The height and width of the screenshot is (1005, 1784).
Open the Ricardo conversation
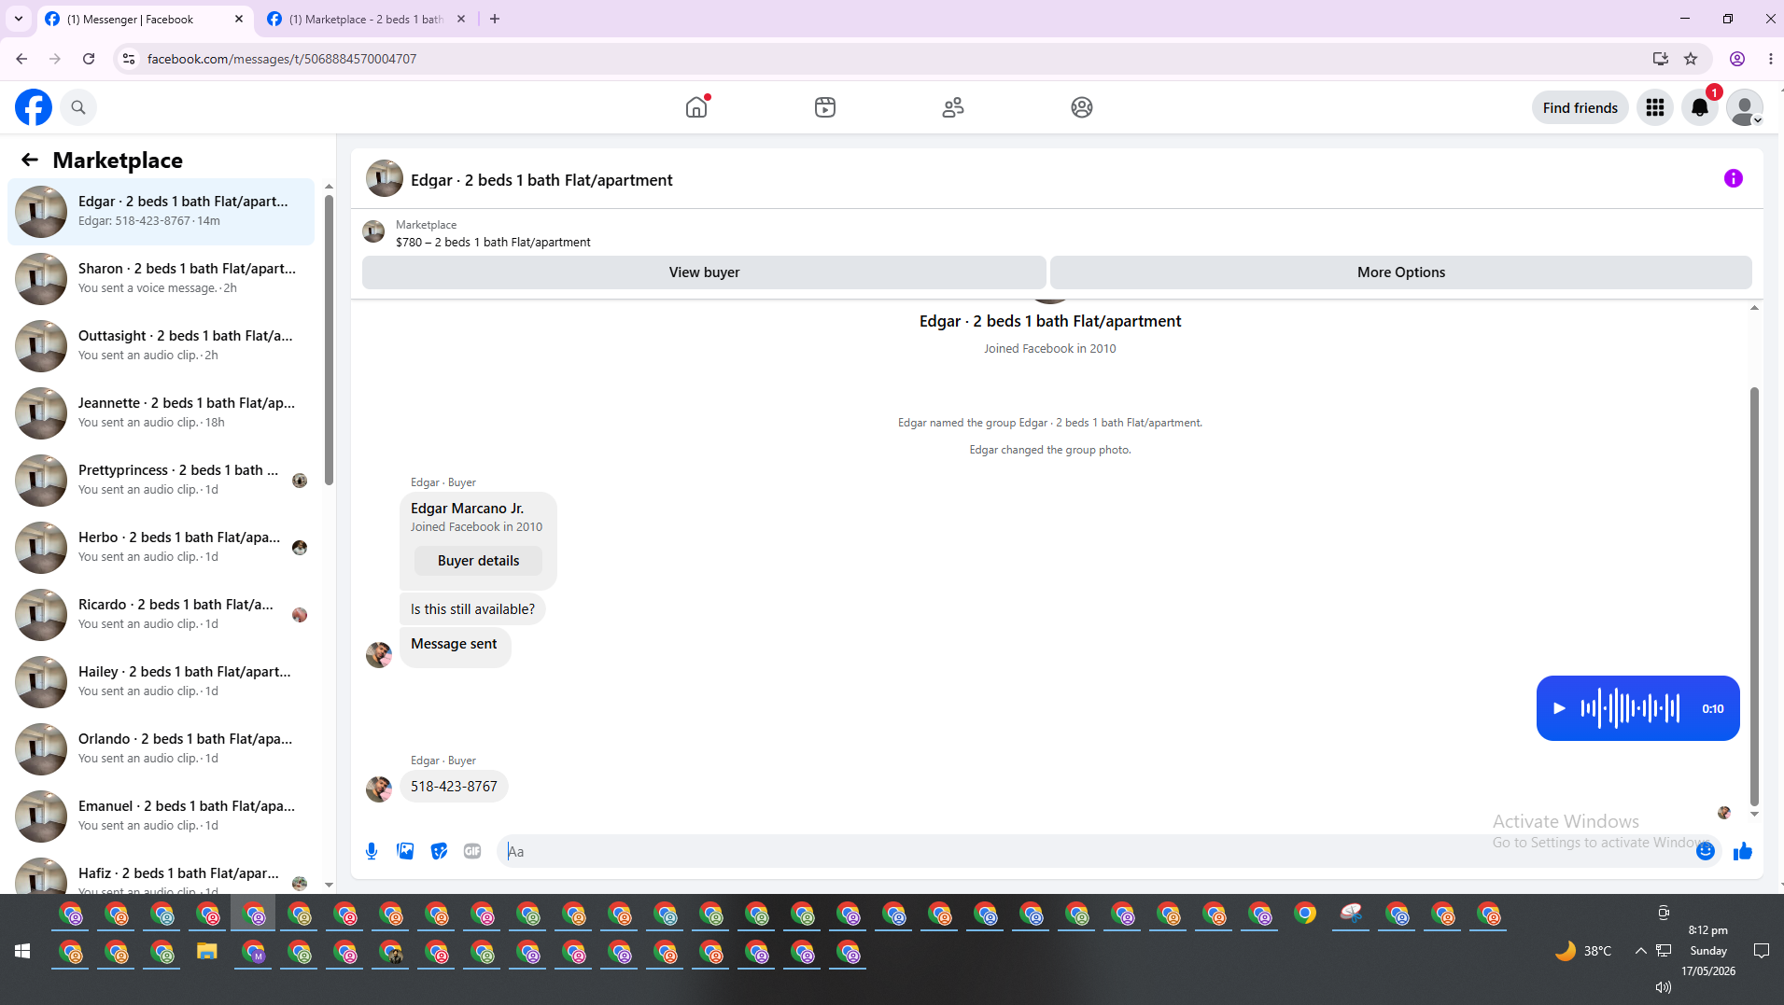click(161, 615)
